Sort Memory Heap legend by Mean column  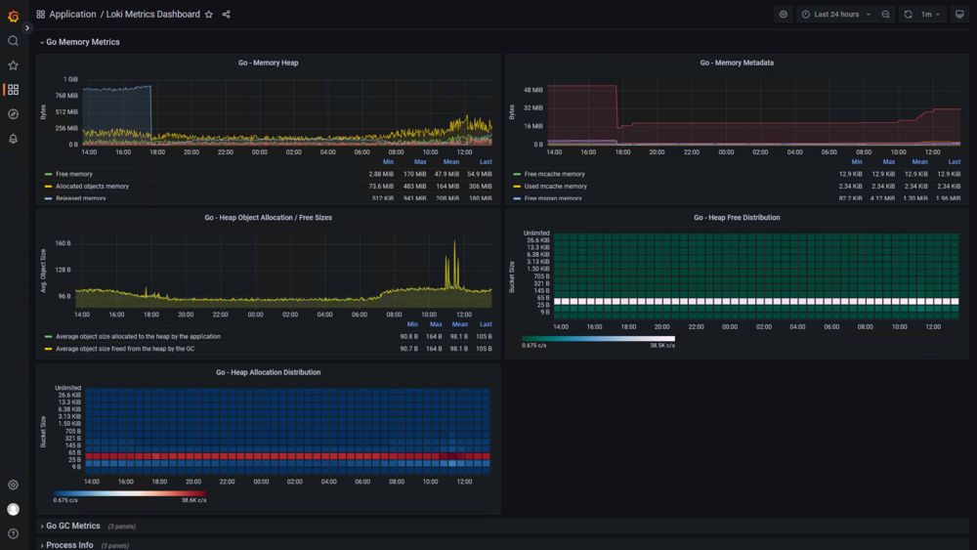click(x=451, y=162)
